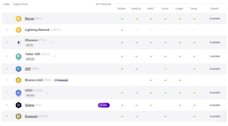
Task: Click the Details column header
Action: [x=214, y=9]
